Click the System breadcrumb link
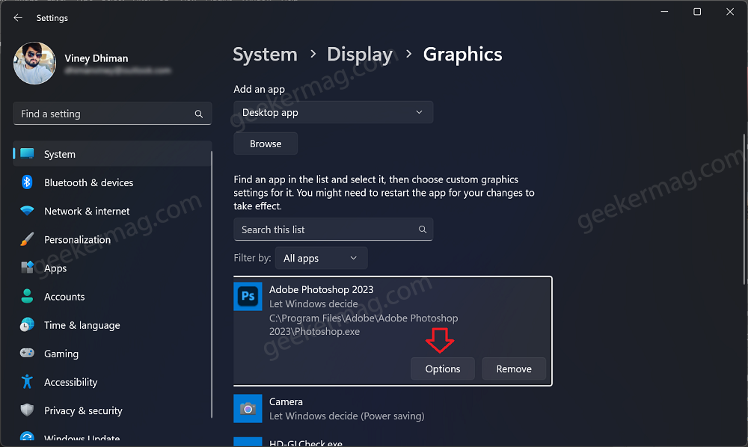748x447 pixels. coord(265,55)
